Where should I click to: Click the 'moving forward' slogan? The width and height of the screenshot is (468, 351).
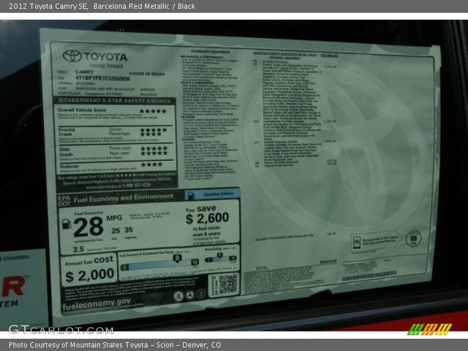point(106,66)
